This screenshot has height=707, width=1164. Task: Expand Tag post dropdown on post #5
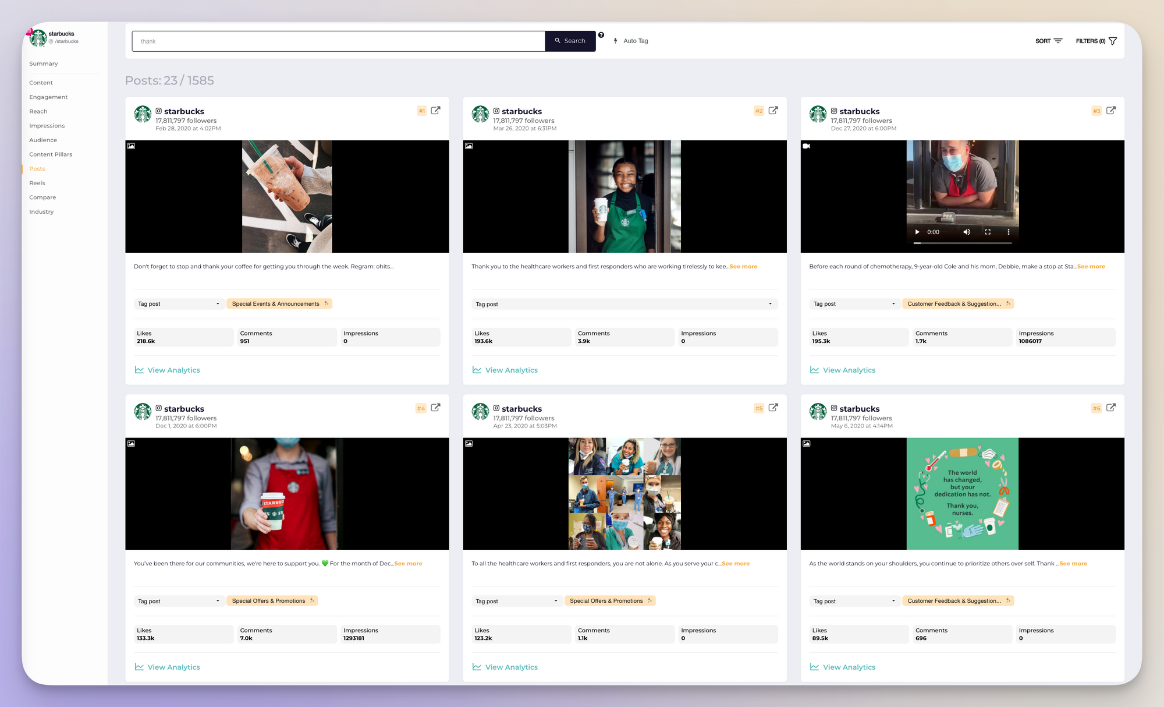click(x=516, y=601)
